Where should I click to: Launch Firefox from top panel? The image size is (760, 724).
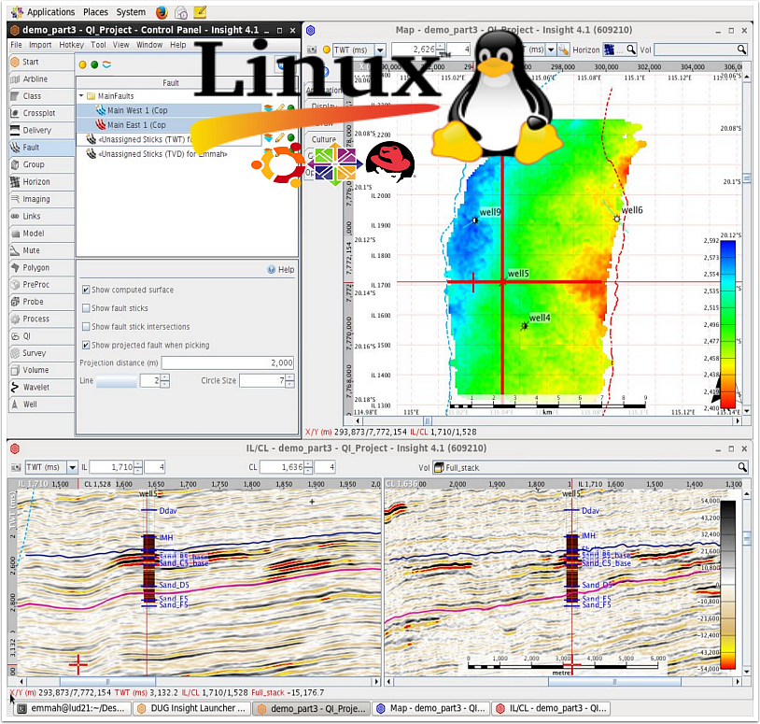pyautogui.click(x=162, y=12)
